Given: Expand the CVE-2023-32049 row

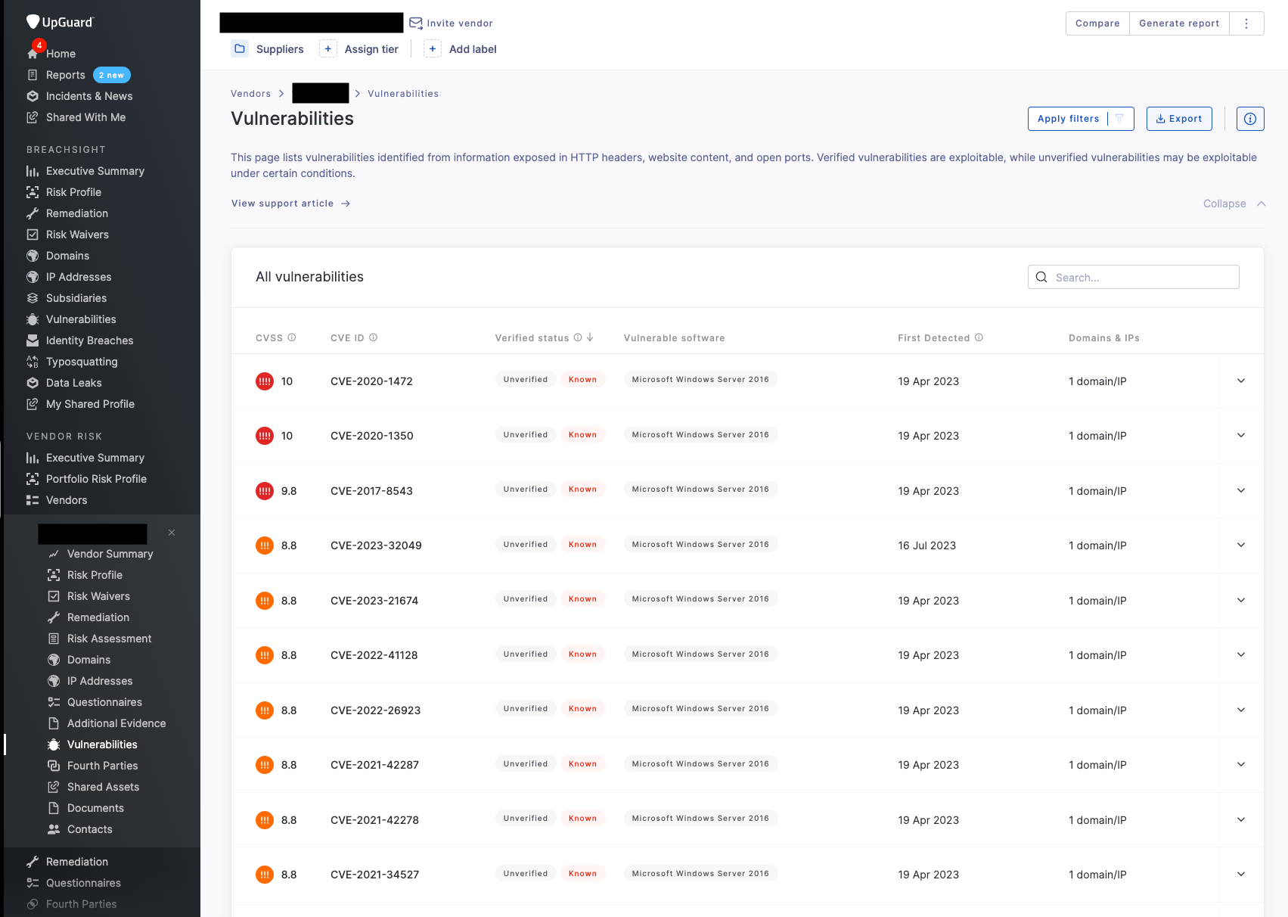Looking at the screenshot, I should tap(1241, 545).
